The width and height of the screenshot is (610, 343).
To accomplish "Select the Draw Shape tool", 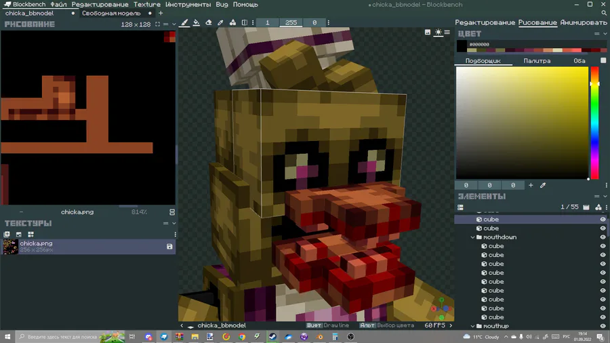I will [232, 22].
